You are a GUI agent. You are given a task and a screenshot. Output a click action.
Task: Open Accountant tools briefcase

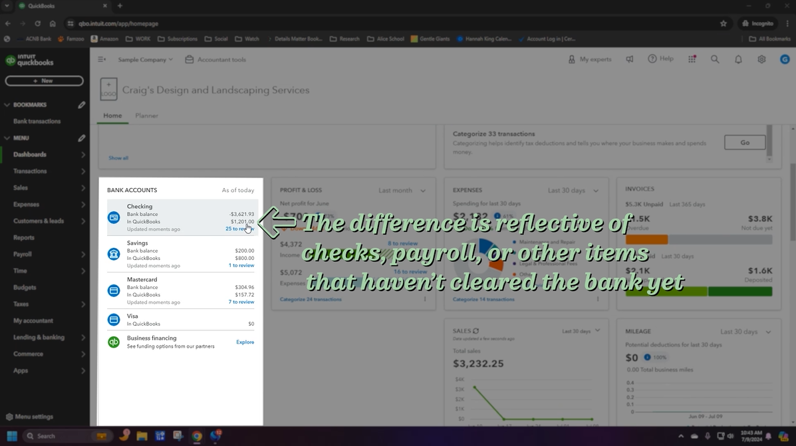[215, 59]
